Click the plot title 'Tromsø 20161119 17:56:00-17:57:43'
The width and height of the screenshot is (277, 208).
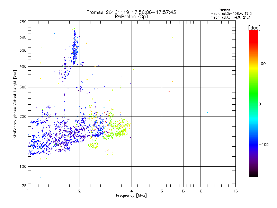pos(131,12)
